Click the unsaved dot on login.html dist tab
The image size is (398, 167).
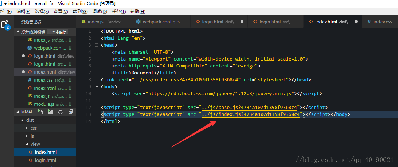click(242, 22)
